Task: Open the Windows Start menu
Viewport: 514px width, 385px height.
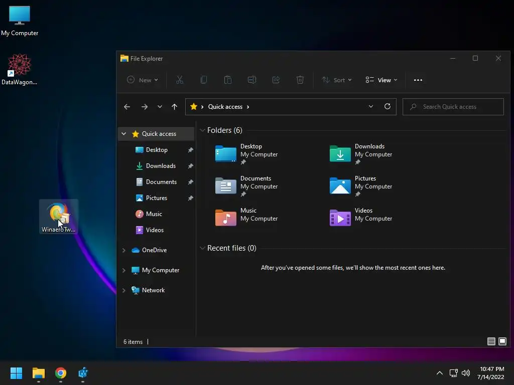Action: (16, 373)
